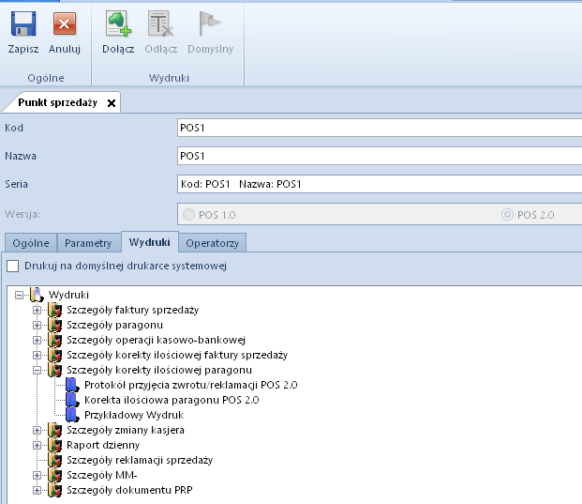The width and height of the screenshot is (582, 504).
Task: Select Szczegóły korekty ilościowej faktury sprzedaży row
Action: coord(177,355)
